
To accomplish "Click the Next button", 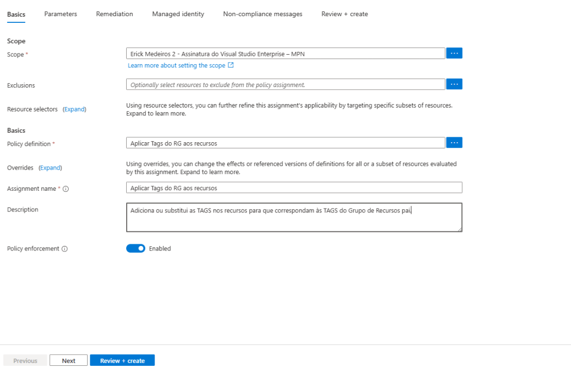I will point(69,361).
